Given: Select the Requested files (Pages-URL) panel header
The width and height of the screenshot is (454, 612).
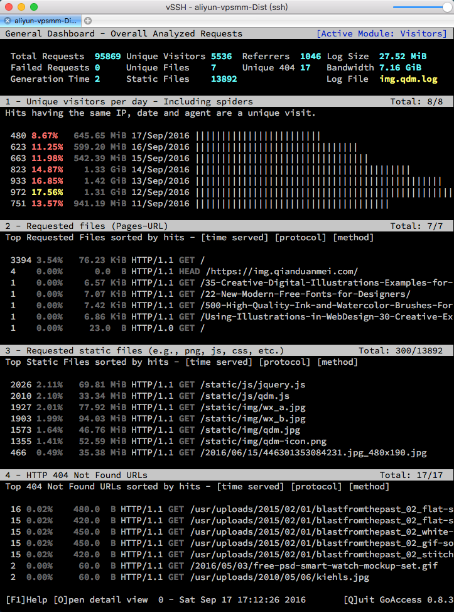Looking at the screenshot, I should (87, 226).
